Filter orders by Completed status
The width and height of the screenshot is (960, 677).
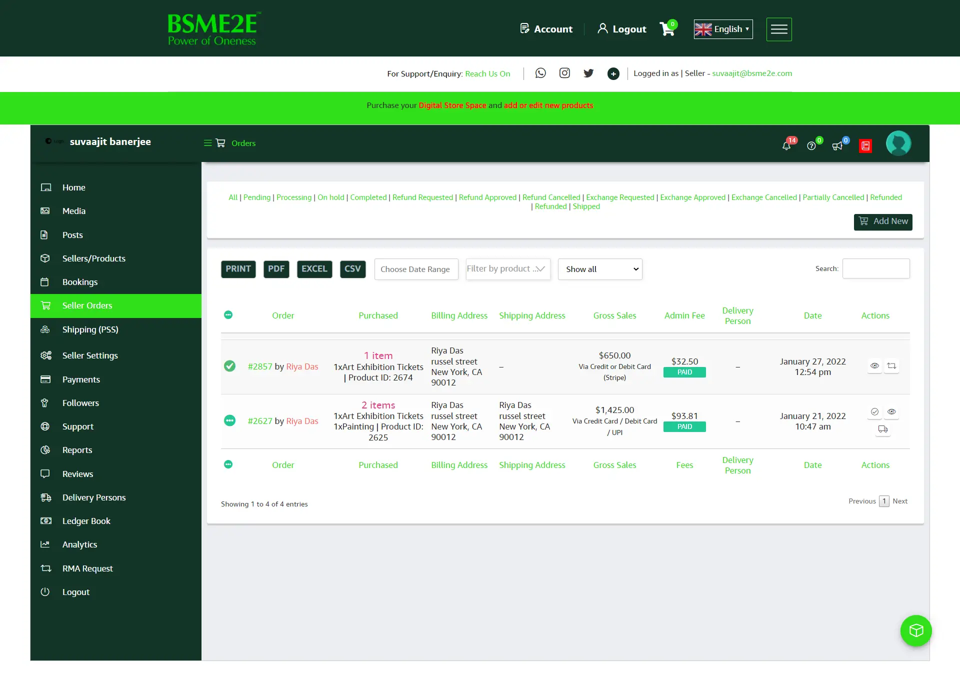368,197
